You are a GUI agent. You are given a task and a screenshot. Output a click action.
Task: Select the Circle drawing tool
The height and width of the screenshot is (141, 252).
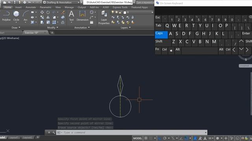click(16, 16)
